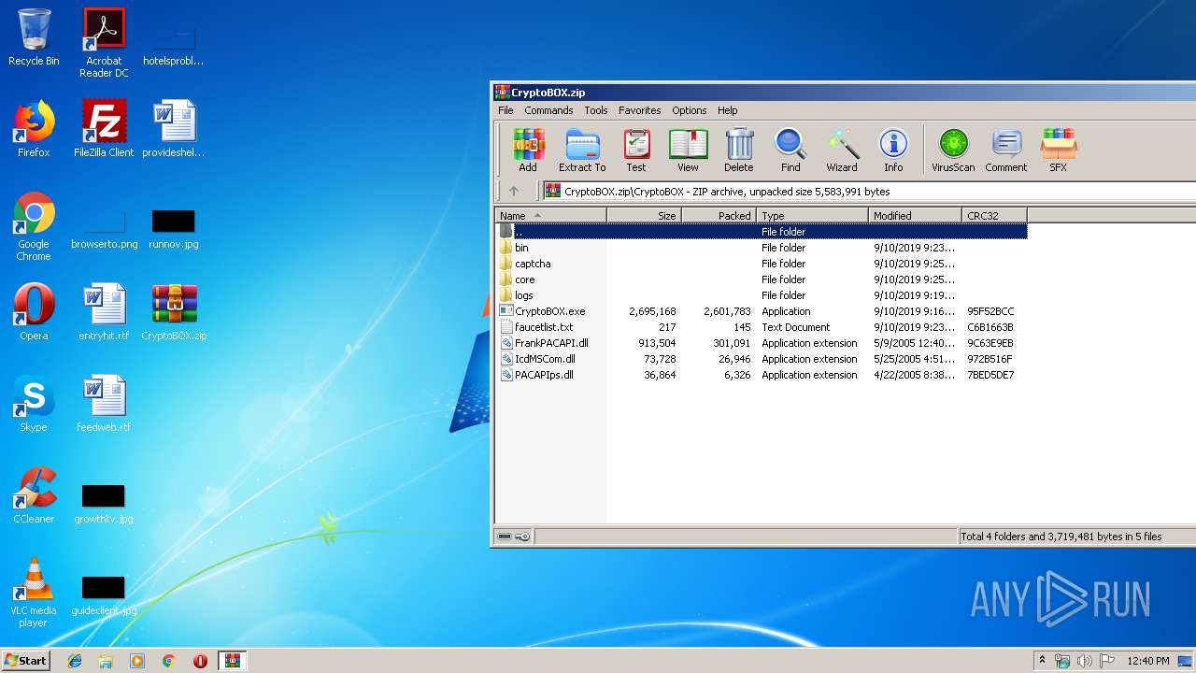Viewport: 1196px width, 673px height.
Task: Click the drive/key icon in status bar
Action: coord(513,537)
